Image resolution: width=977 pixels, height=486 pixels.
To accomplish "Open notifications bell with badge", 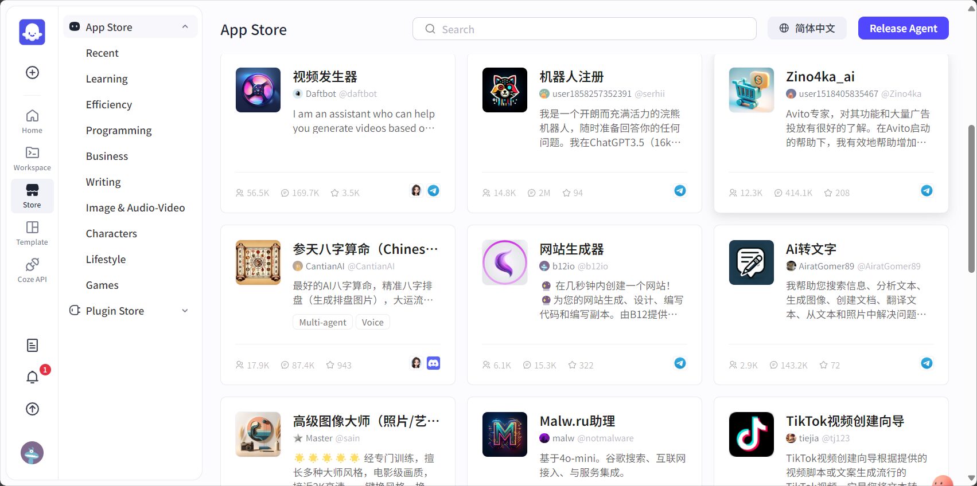I will [x=33, y=377].
